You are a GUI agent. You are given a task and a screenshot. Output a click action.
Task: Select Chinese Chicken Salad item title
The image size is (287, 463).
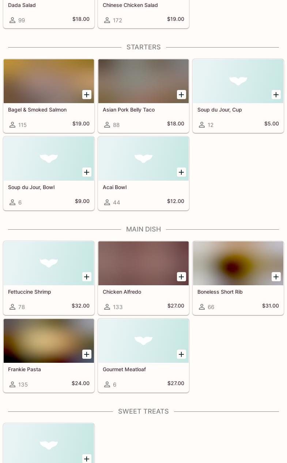tap(130, 5)
